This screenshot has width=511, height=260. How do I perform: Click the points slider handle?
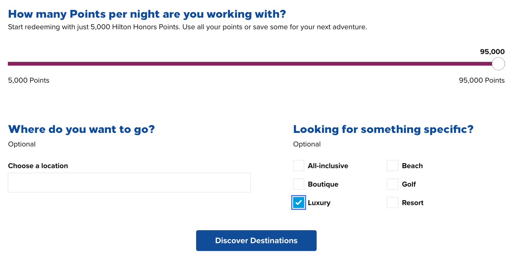coord(498,64)
